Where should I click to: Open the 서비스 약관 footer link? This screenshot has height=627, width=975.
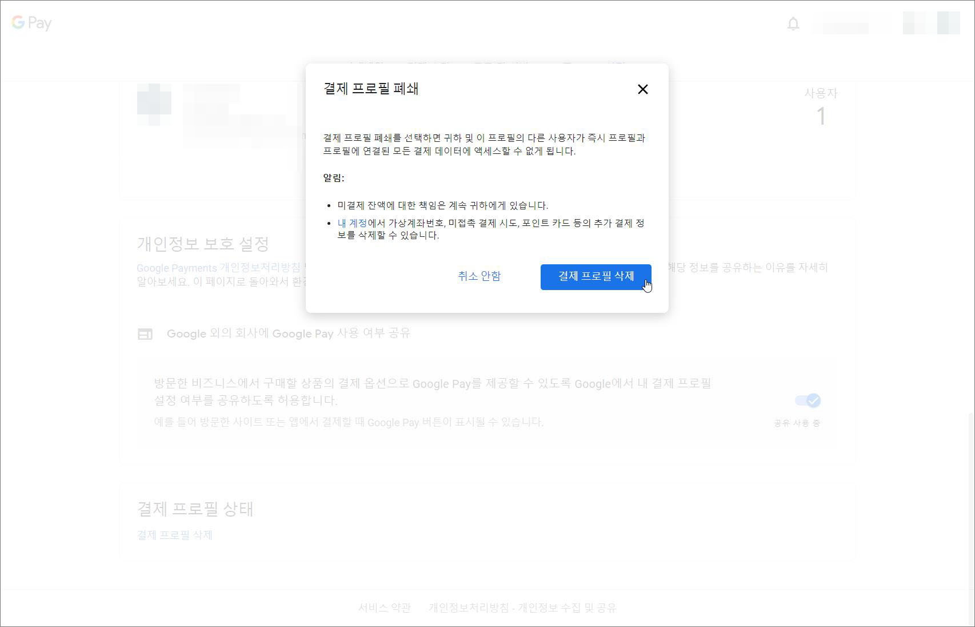(385, 608)
